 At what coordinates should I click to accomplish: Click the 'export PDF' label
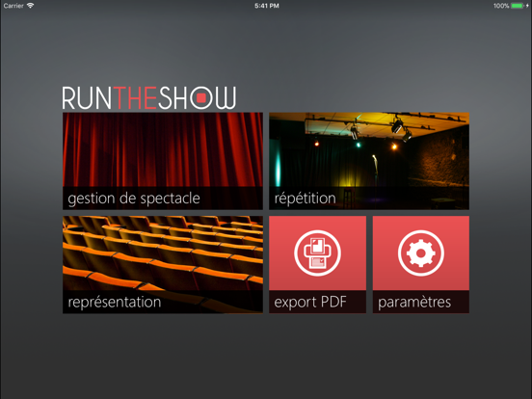[310, 302]
